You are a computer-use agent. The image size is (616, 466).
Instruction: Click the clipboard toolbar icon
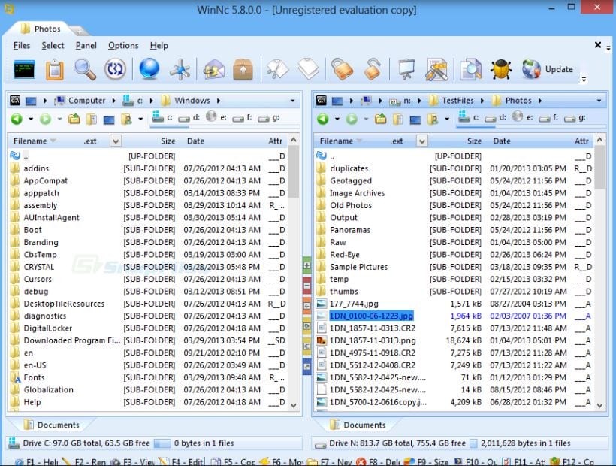pos(55,70)
